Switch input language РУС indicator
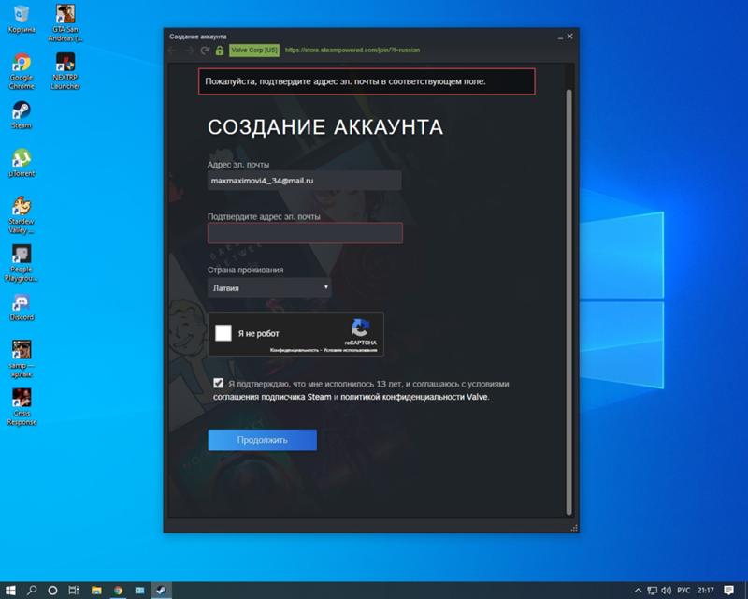Viewport: 748px width, 599px height. click(x=683, y=591)
